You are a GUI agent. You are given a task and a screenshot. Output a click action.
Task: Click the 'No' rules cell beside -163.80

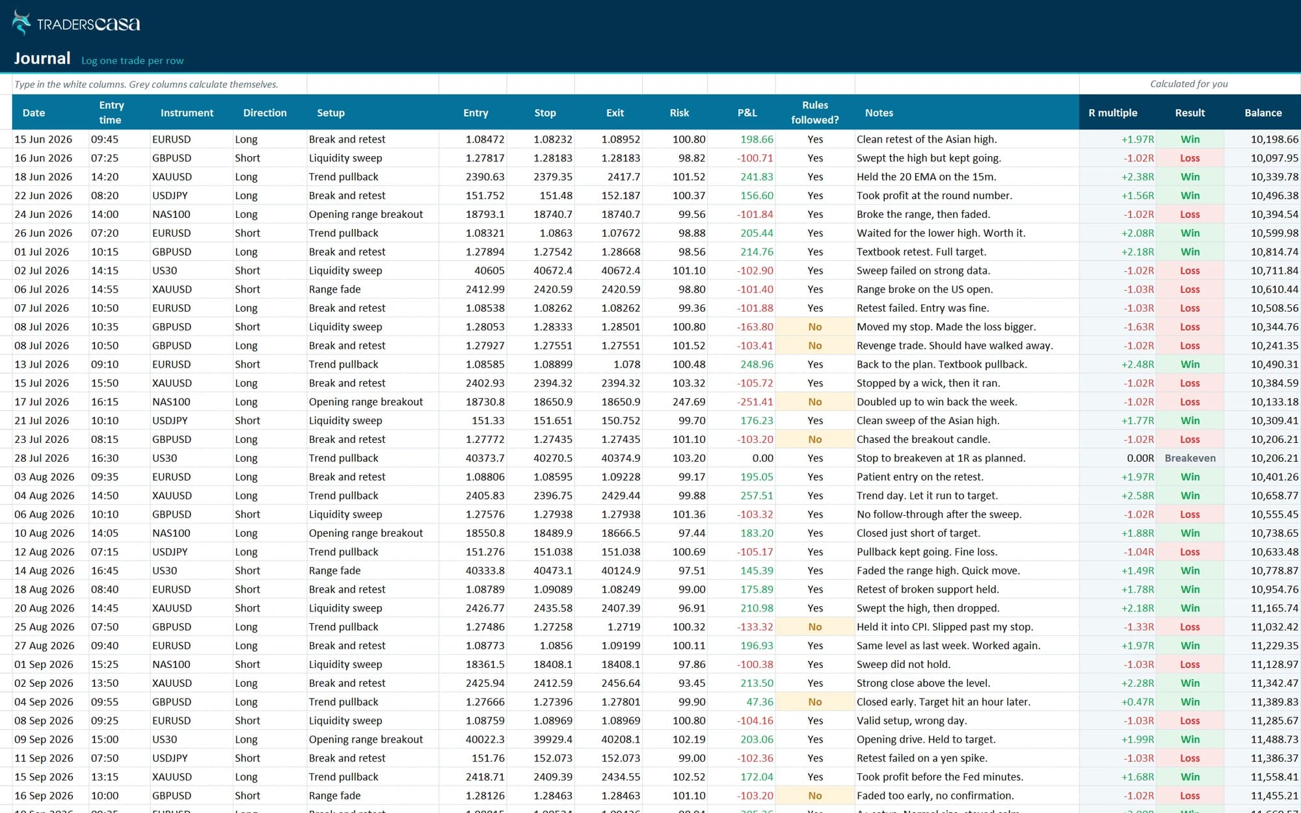tap(815, 327)
